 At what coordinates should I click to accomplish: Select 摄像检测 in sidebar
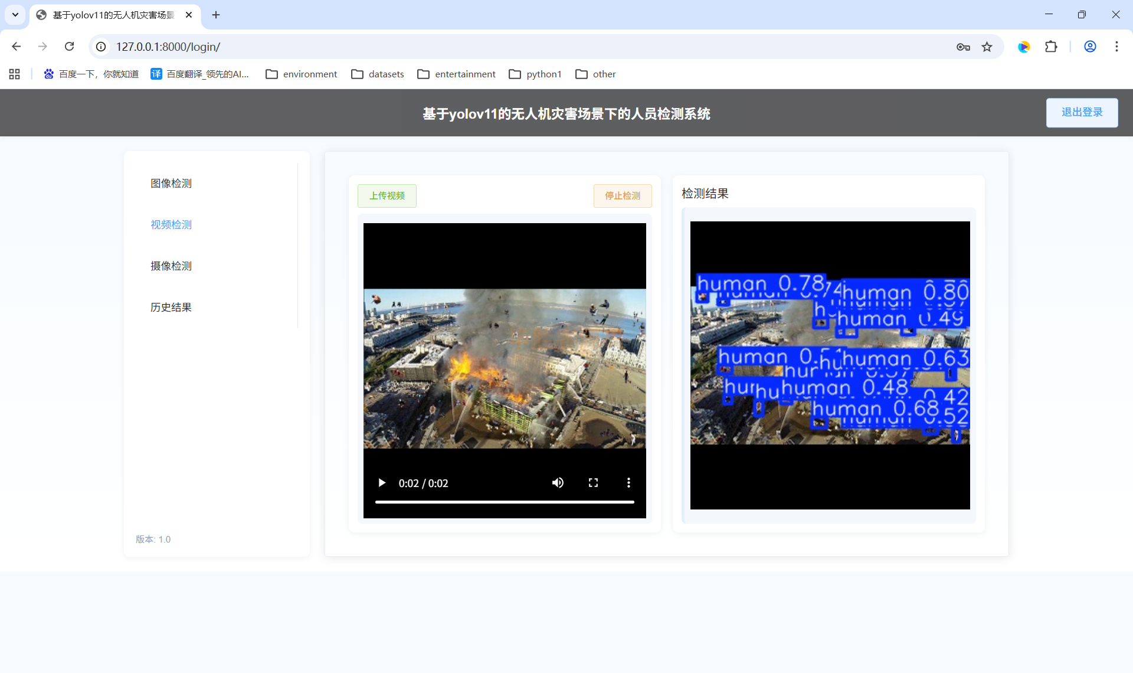pyautogui.click(x=171, y=266)
